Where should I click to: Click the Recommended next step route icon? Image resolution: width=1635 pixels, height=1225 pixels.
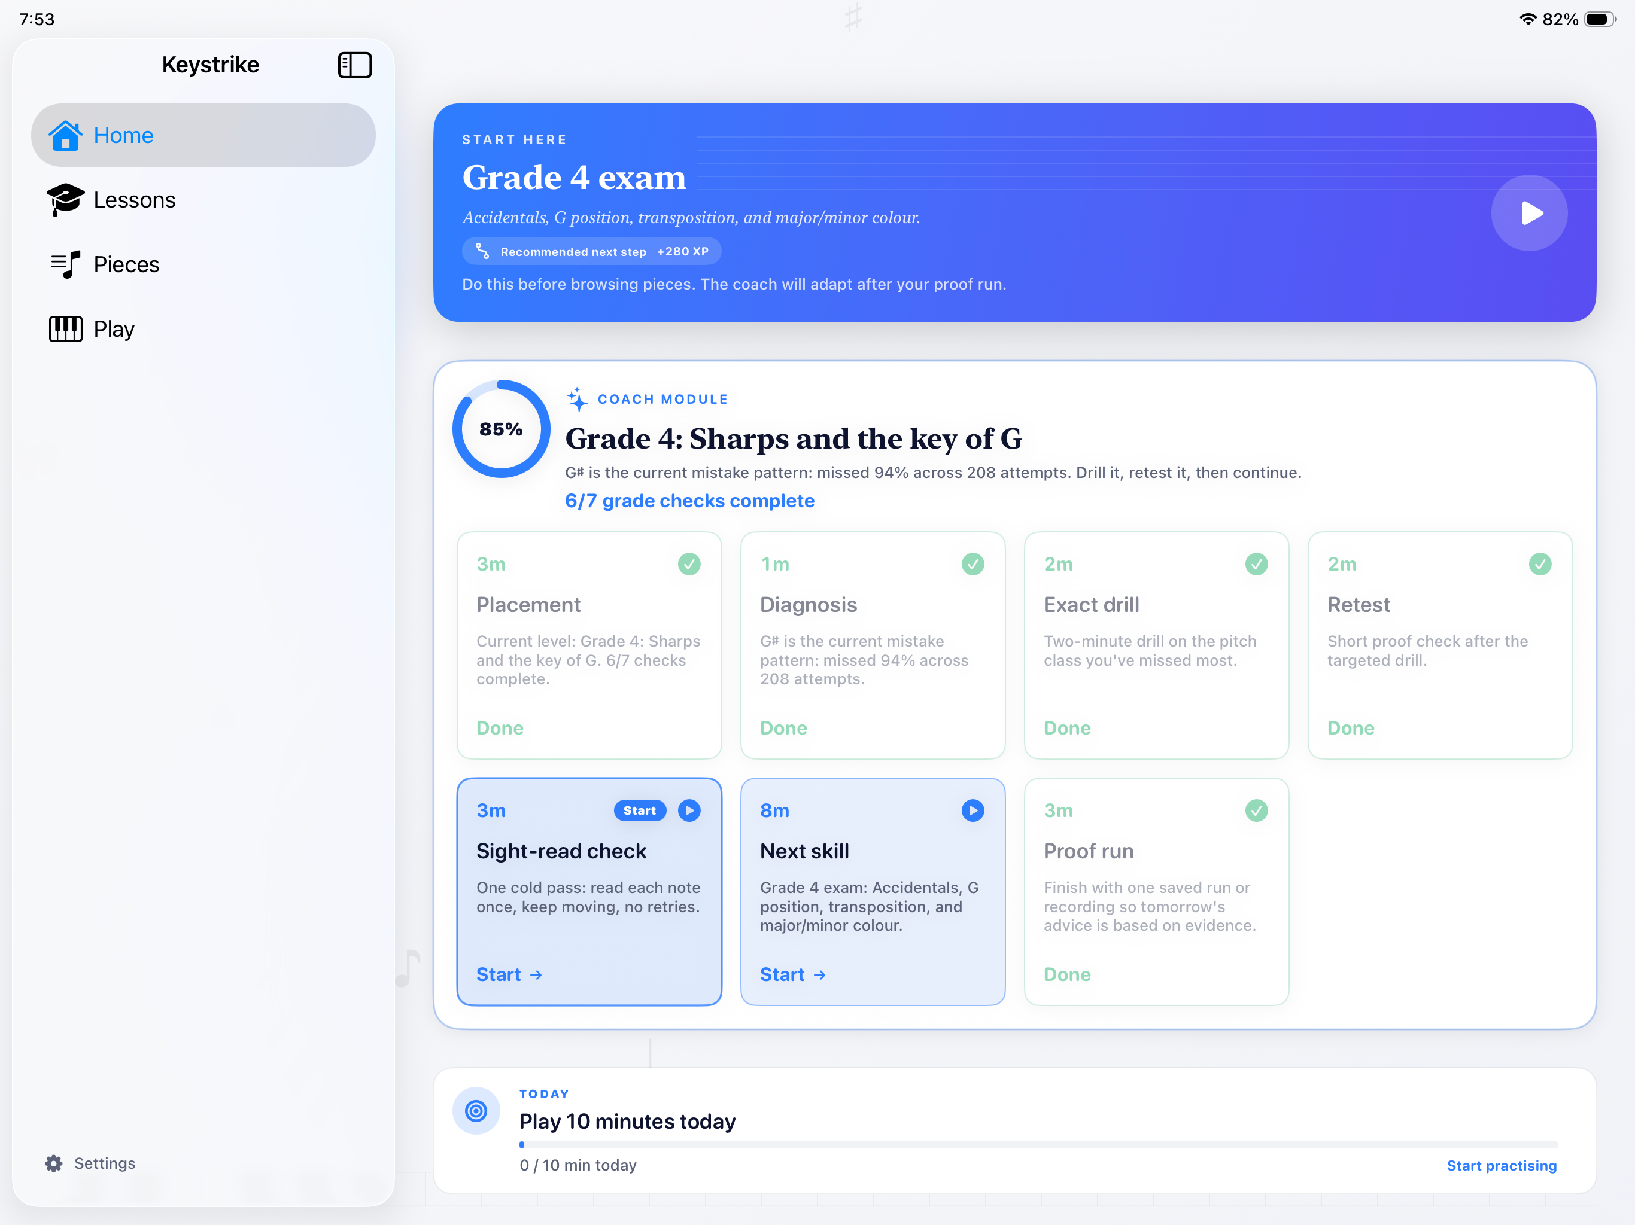point(482,251)
